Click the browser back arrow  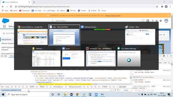click(x=3, y=6)
